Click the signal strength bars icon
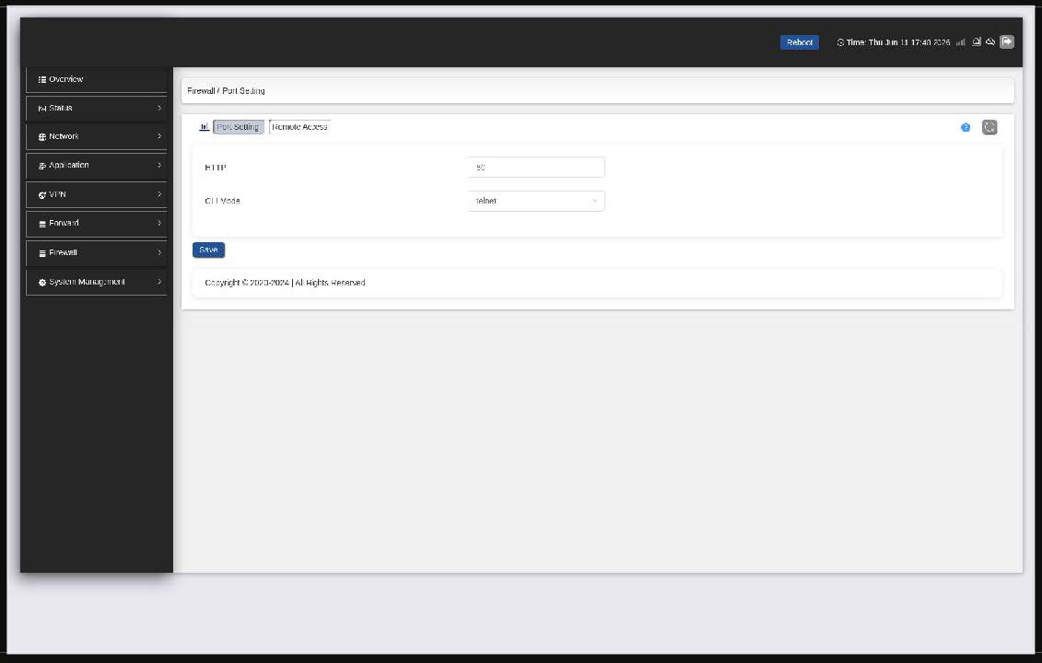Screen dimensions: 1042x663 (x=960, y=42)
